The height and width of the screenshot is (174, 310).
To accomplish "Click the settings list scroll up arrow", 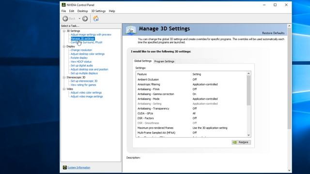I will click(248, 73).
